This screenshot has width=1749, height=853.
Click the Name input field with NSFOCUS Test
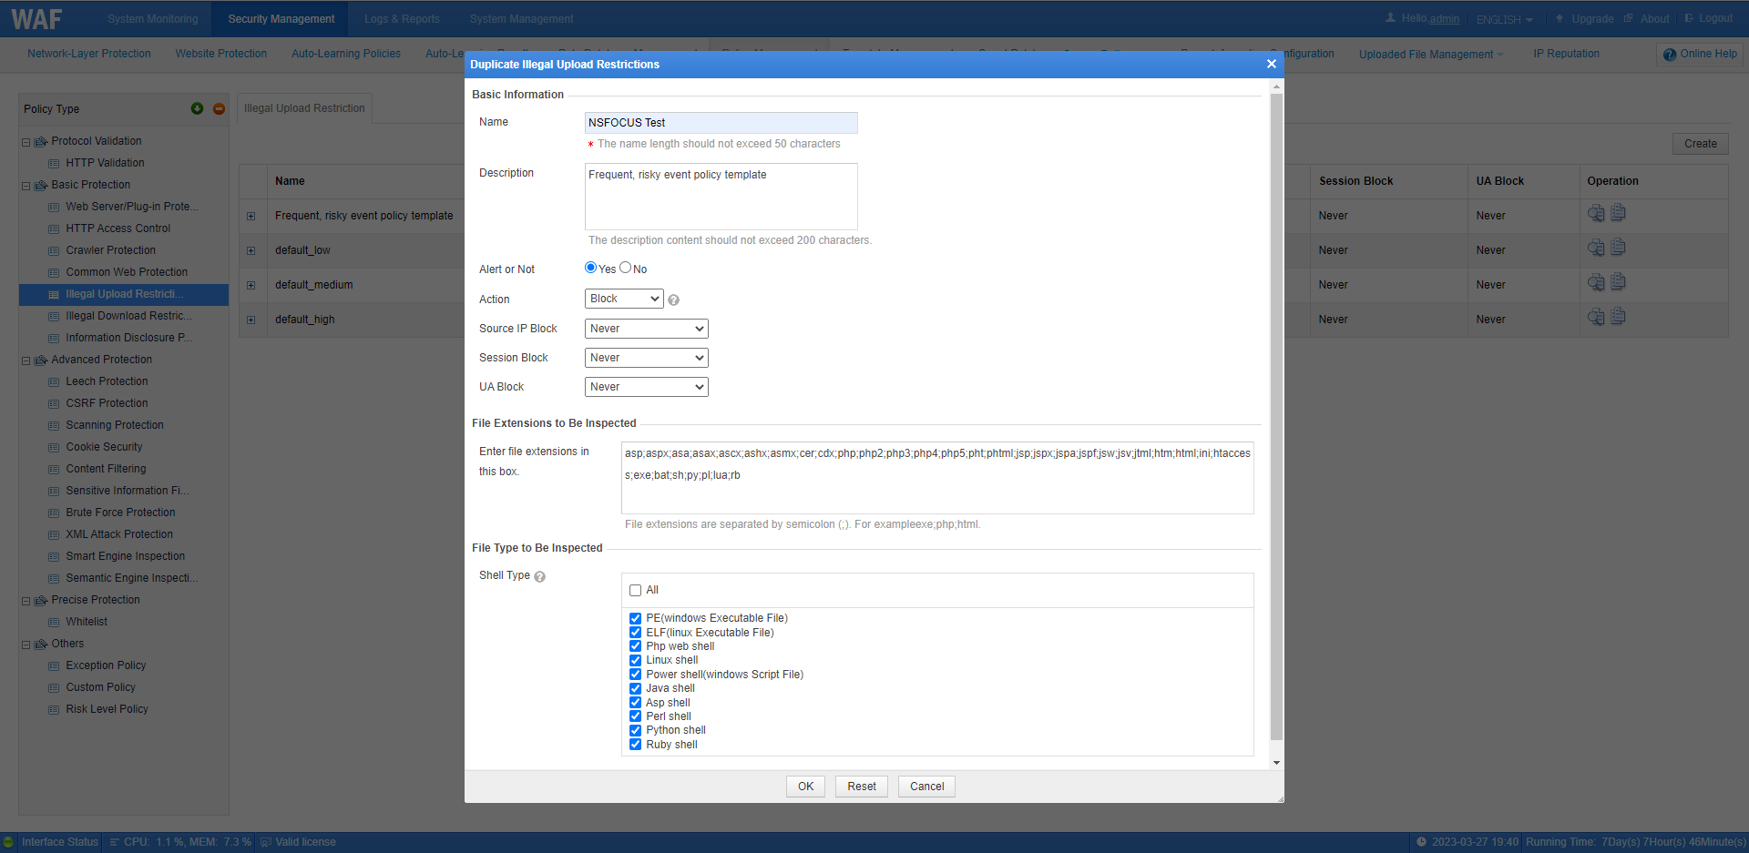[x=721, y=123]
